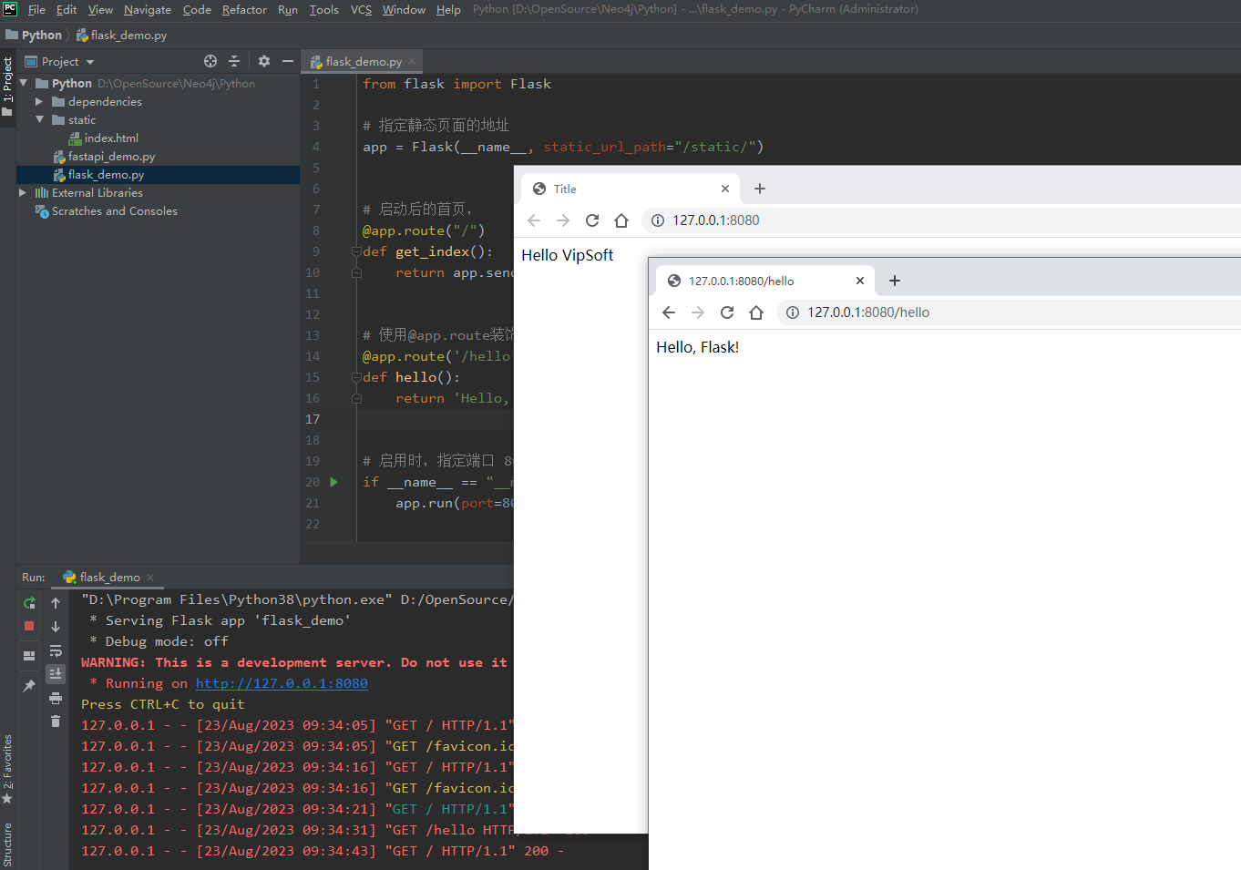
Task: Go home in 127.0.0.1:8080 browser window
Action: (x=621, y=220)
